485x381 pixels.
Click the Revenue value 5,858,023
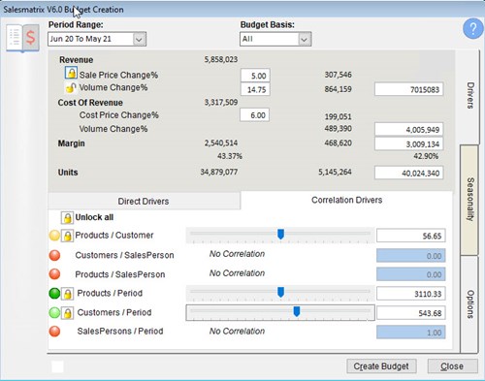pos(221,59)
